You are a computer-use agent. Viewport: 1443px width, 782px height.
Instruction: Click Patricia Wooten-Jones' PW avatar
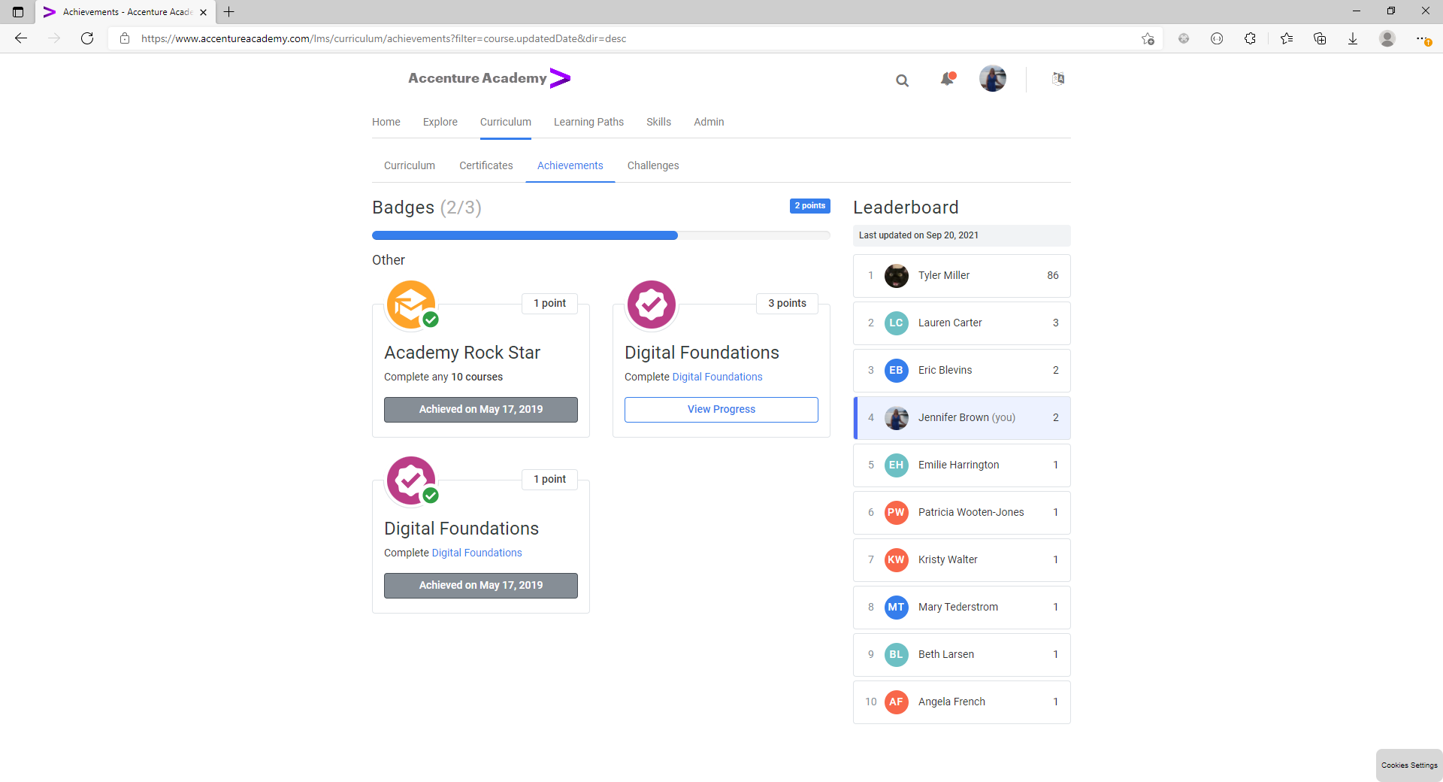[x=896, y=513]
